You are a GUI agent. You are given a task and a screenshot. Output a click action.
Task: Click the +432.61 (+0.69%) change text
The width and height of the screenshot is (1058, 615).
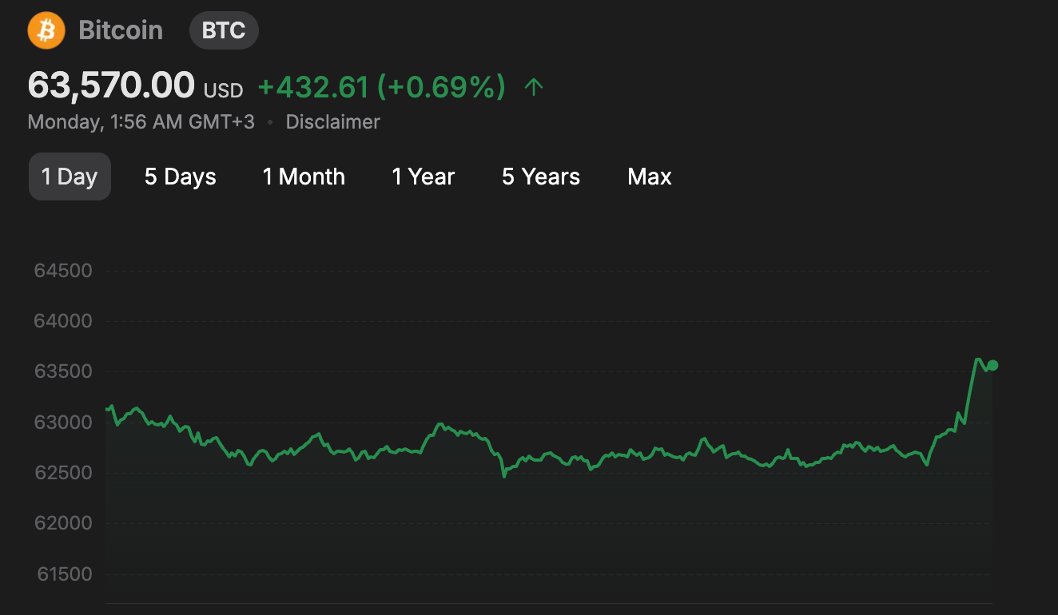click(382, 86)
